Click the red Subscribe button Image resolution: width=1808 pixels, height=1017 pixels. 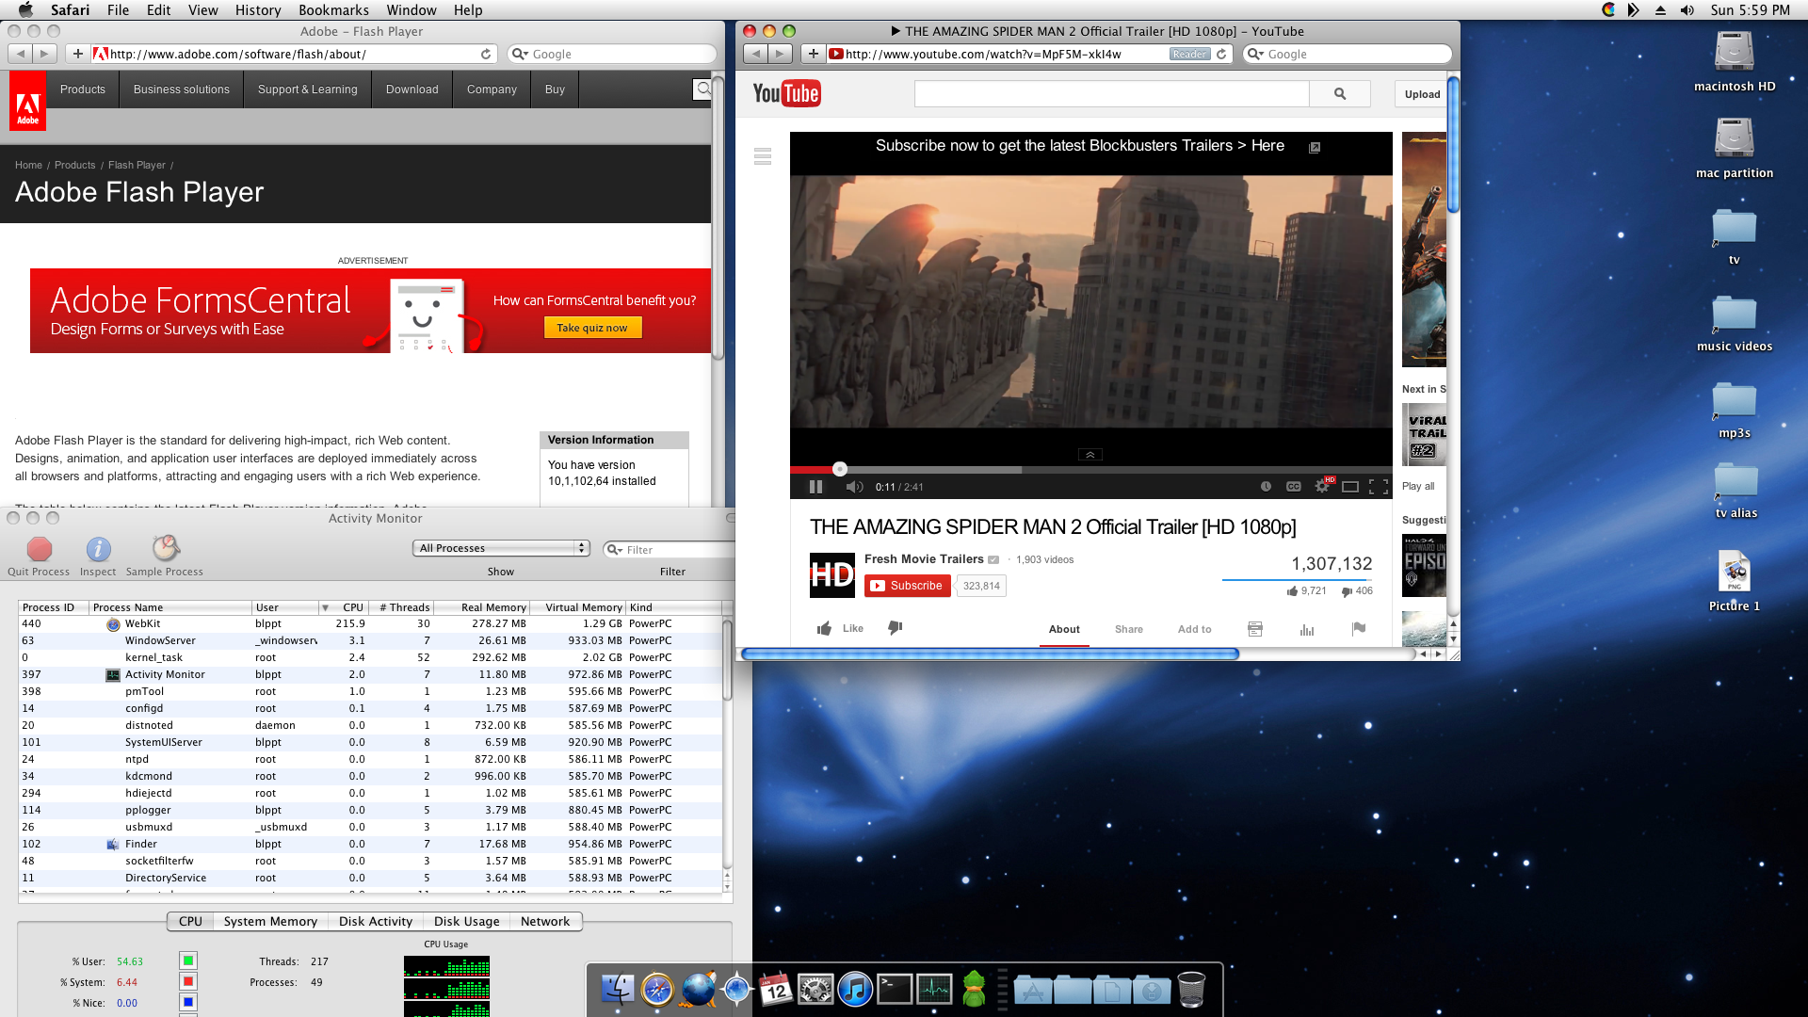pos(907,586)
